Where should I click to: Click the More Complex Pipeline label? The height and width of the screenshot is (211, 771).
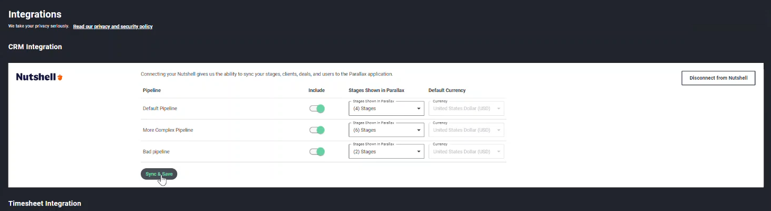[168, 130]
